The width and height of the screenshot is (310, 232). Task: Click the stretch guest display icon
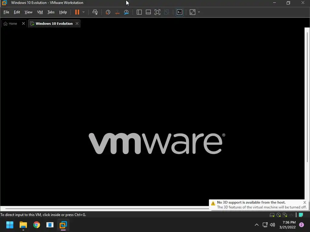(x=192, y=12)
